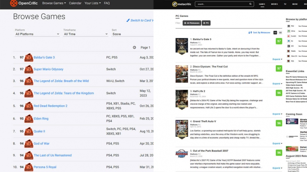Image resolution: width=307 pixels, height=172 pixels.
Task: Select the Music tab on Metacritic
Action: [x=295, y=4]
